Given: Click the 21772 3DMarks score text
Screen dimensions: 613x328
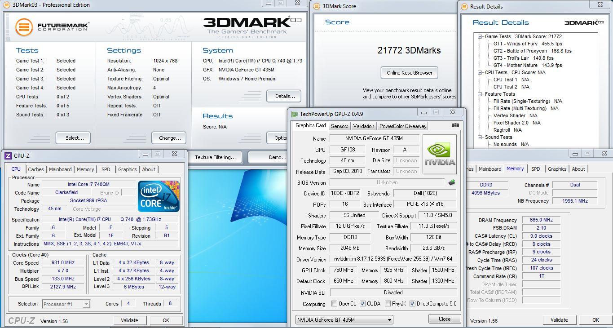Looking at the screenshot, I should tap(409, 50).
